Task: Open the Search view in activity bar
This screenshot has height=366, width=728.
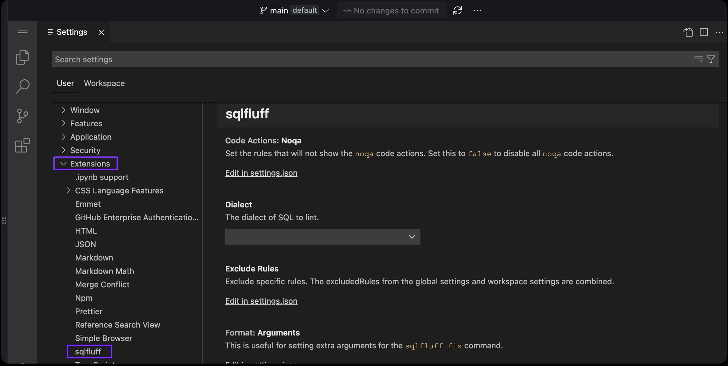Action: [23, 86]
